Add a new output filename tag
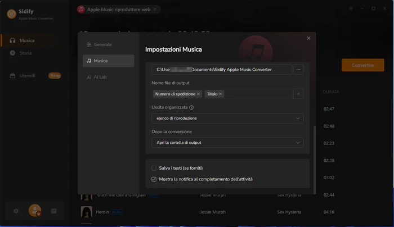394x227 pixels. (298, 94)
